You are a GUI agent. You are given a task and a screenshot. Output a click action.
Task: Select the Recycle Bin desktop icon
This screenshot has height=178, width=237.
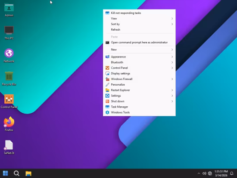[9, 79]
